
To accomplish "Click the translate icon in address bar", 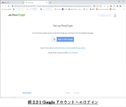I will coord(94,6).
